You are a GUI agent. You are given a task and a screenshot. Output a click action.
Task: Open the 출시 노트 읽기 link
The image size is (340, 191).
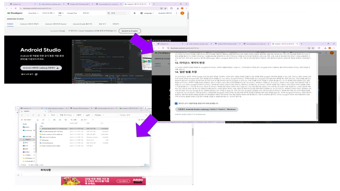(30, 74)
